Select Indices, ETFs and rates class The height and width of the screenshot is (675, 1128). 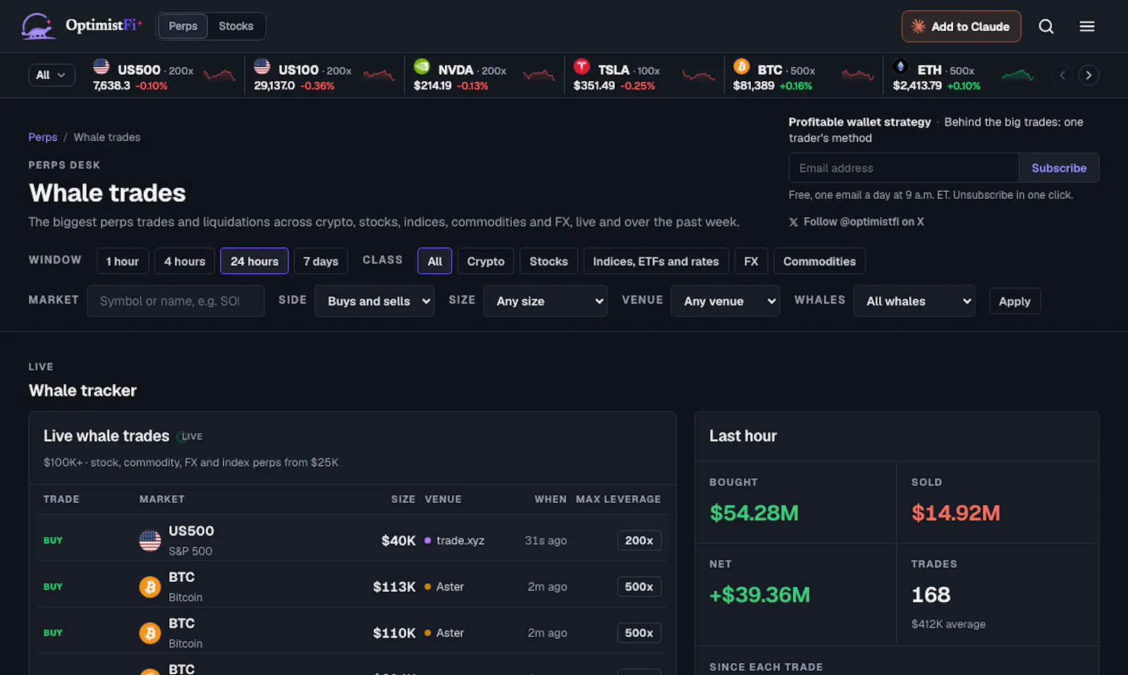656,261
